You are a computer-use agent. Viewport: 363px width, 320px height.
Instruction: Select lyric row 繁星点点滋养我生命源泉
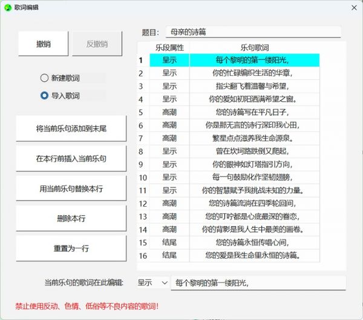pos(255,138)
